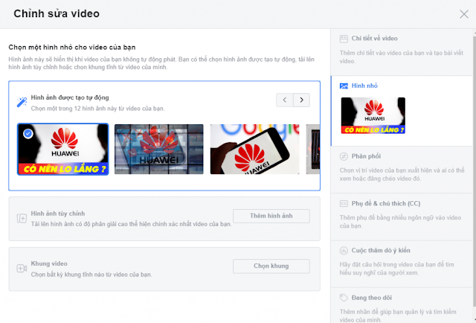Image resolution: width=476 pixels, height=323 pixels.
Task: Click Khung video label
Action: point(49,263)
